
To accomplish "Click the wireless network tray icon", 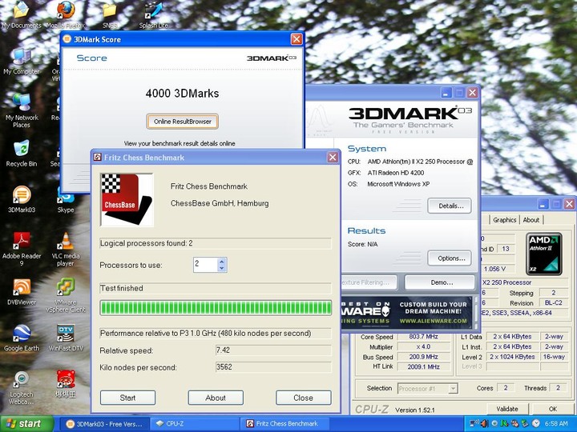I will pos(474,423).
